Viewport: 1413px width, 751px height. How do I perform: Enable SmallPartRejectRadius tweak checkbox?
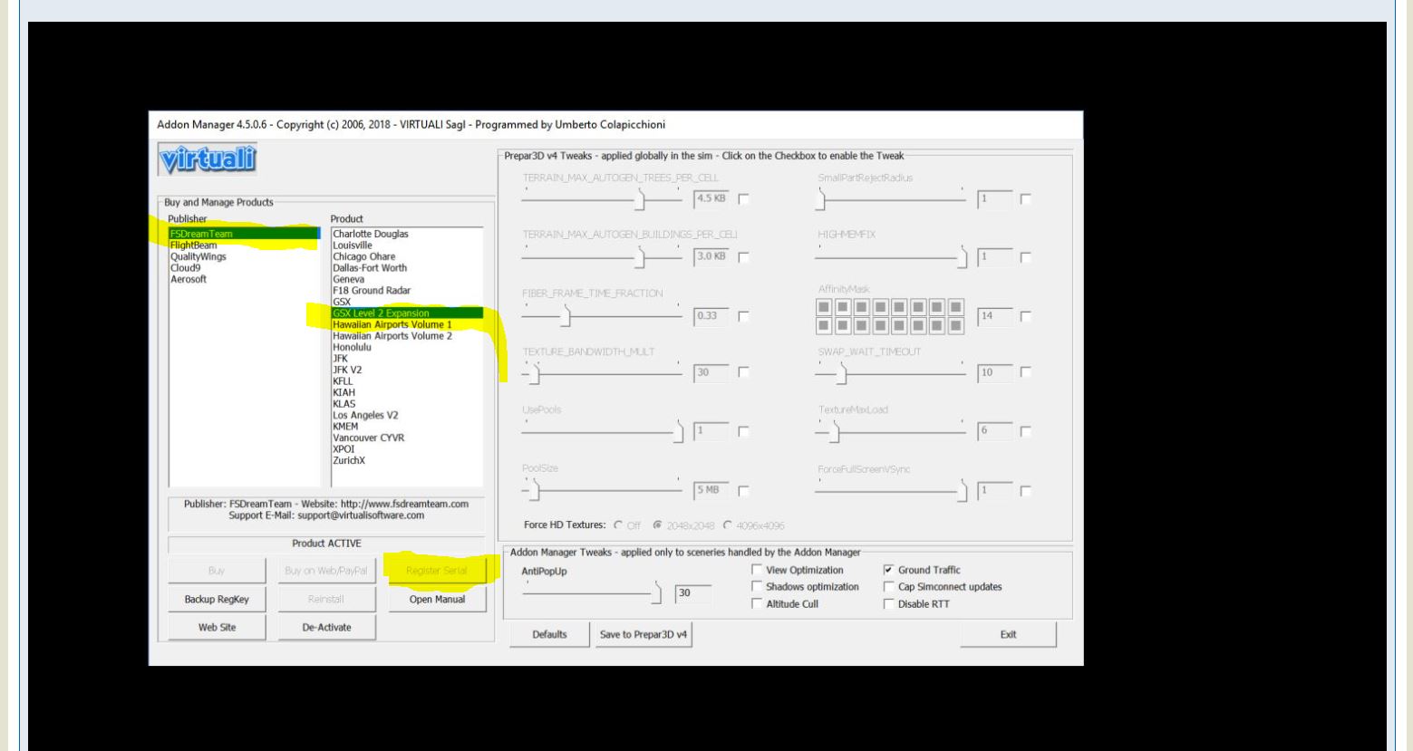click(x=1026, y=198)
